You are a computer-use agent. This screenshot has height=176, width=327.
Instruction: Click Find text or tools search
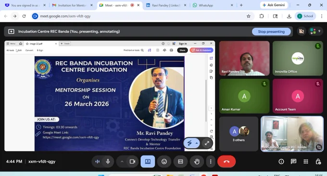(134, 50)
